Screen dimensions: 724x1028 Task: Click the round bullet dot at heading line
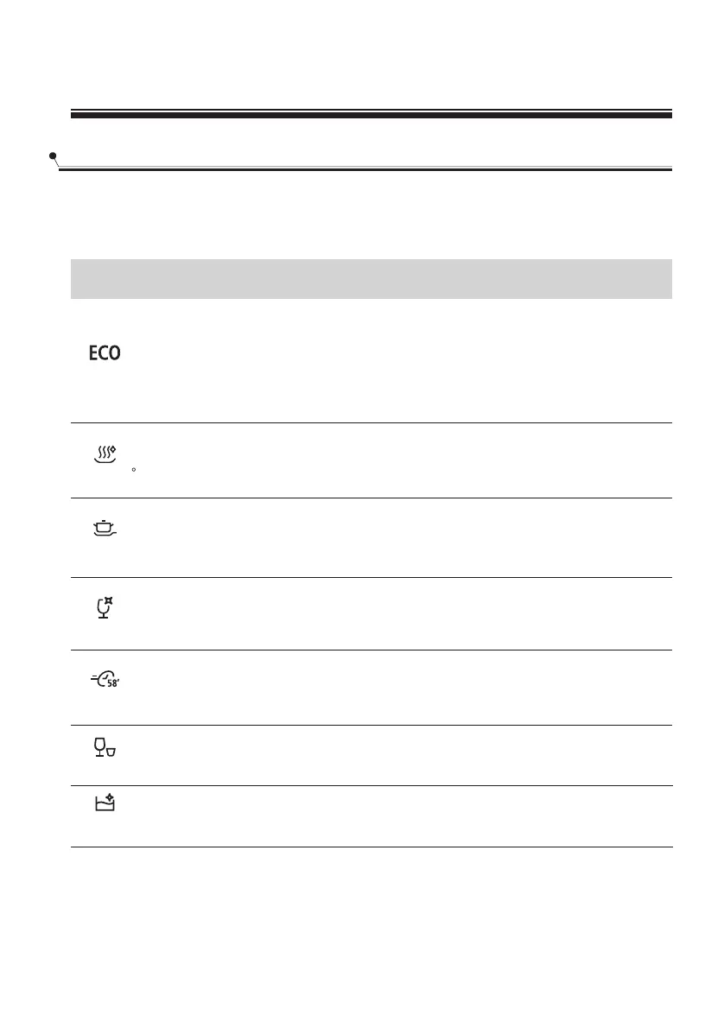pos(53,156)
